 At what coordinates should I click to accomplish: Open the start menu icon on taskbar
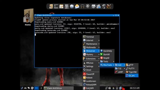[22, 88]
